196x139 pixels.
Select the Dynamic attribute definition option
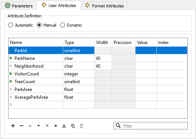[62, 25]
